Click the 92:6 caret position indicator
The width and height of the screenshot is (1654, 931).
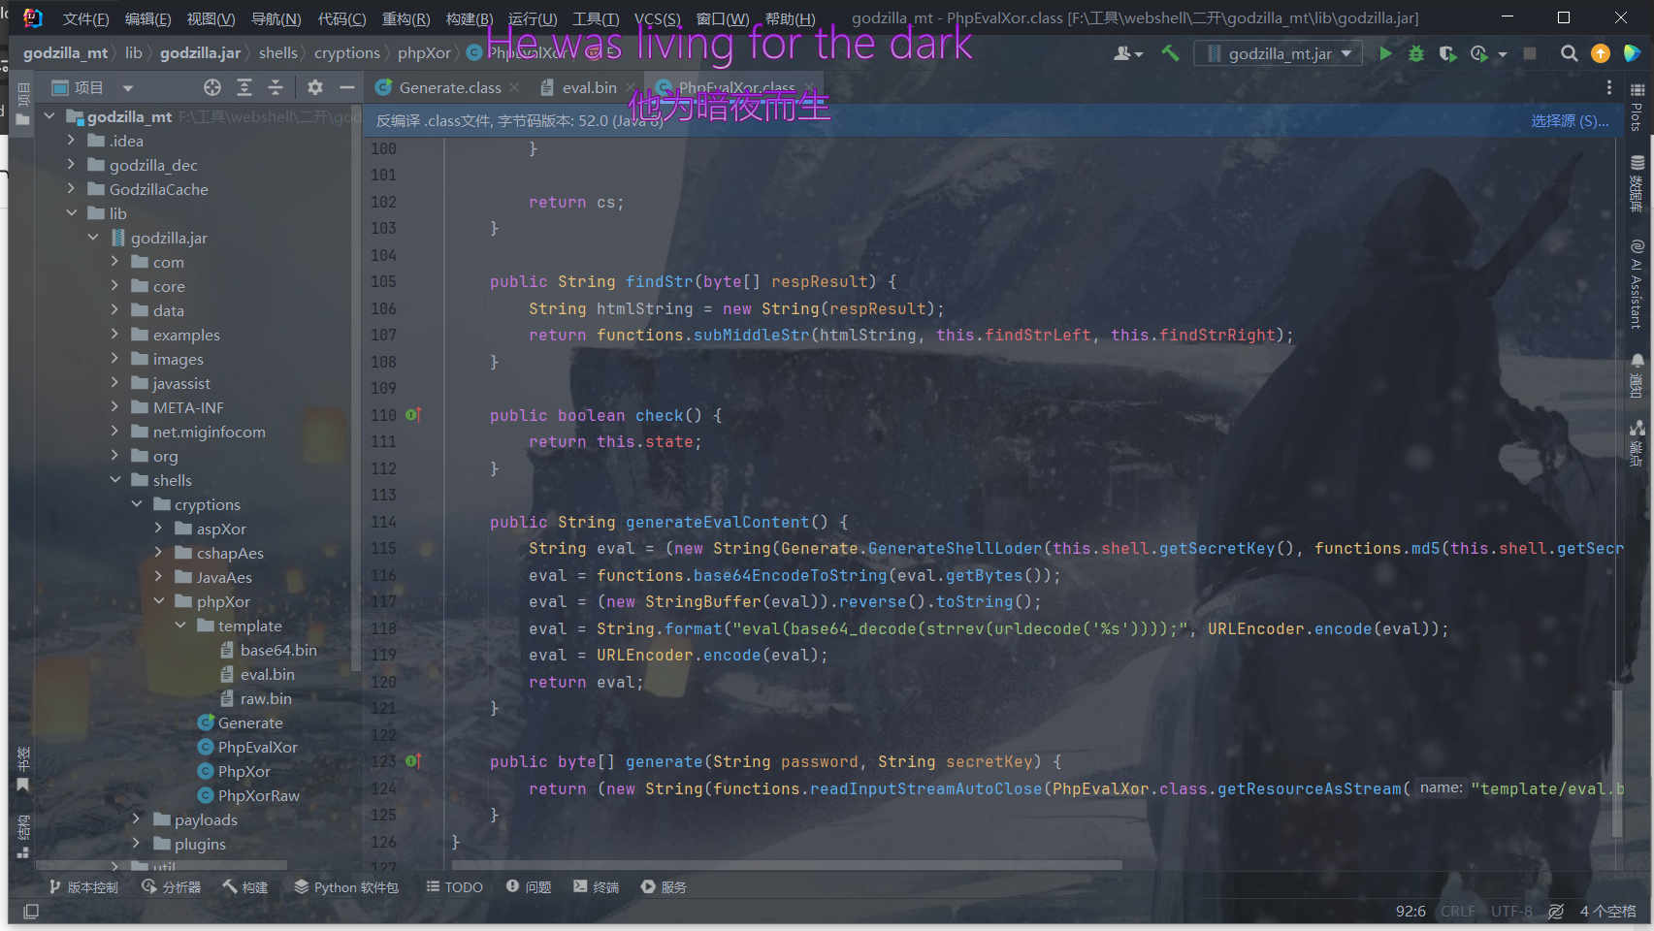pyautogui.click(x=1411, y=911)
